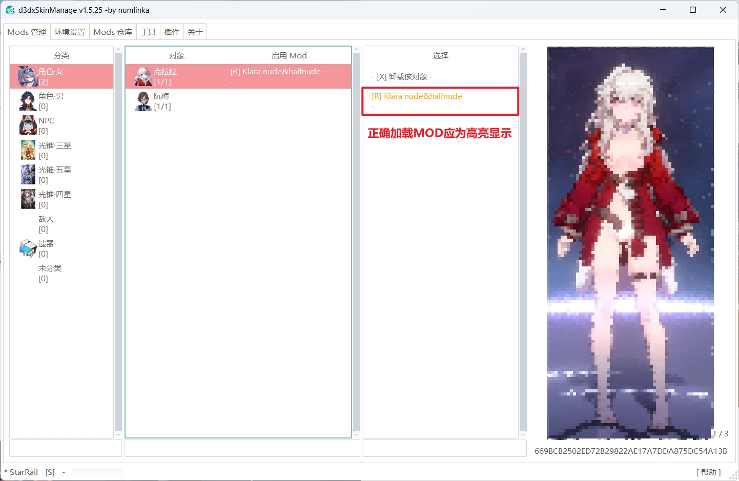Click the * StarRail status bar entry
739x481 pixels.
point(21,472)
